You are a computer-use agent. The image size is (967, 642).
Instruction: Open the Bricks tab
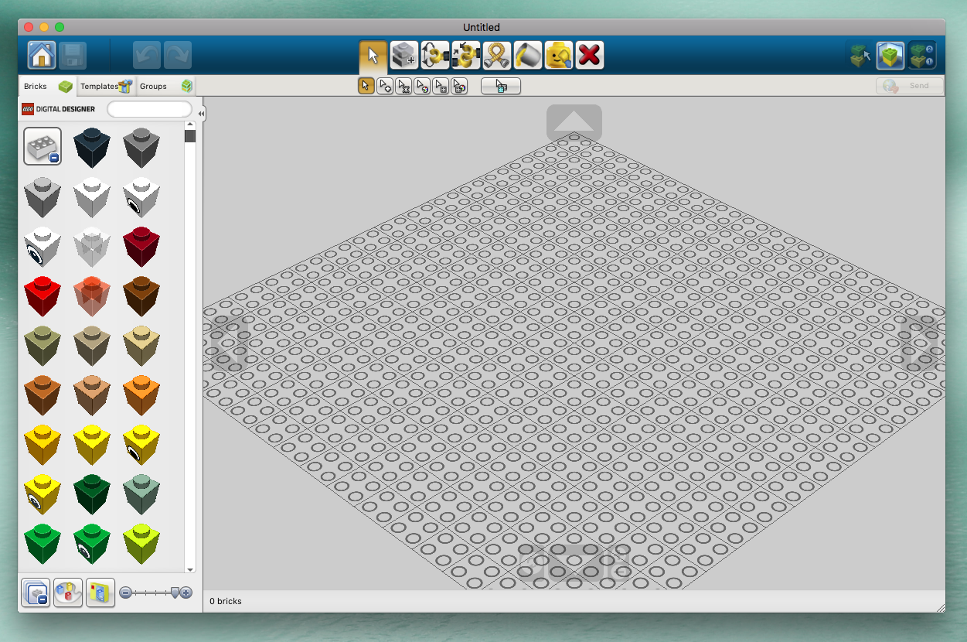coord(47,86)
